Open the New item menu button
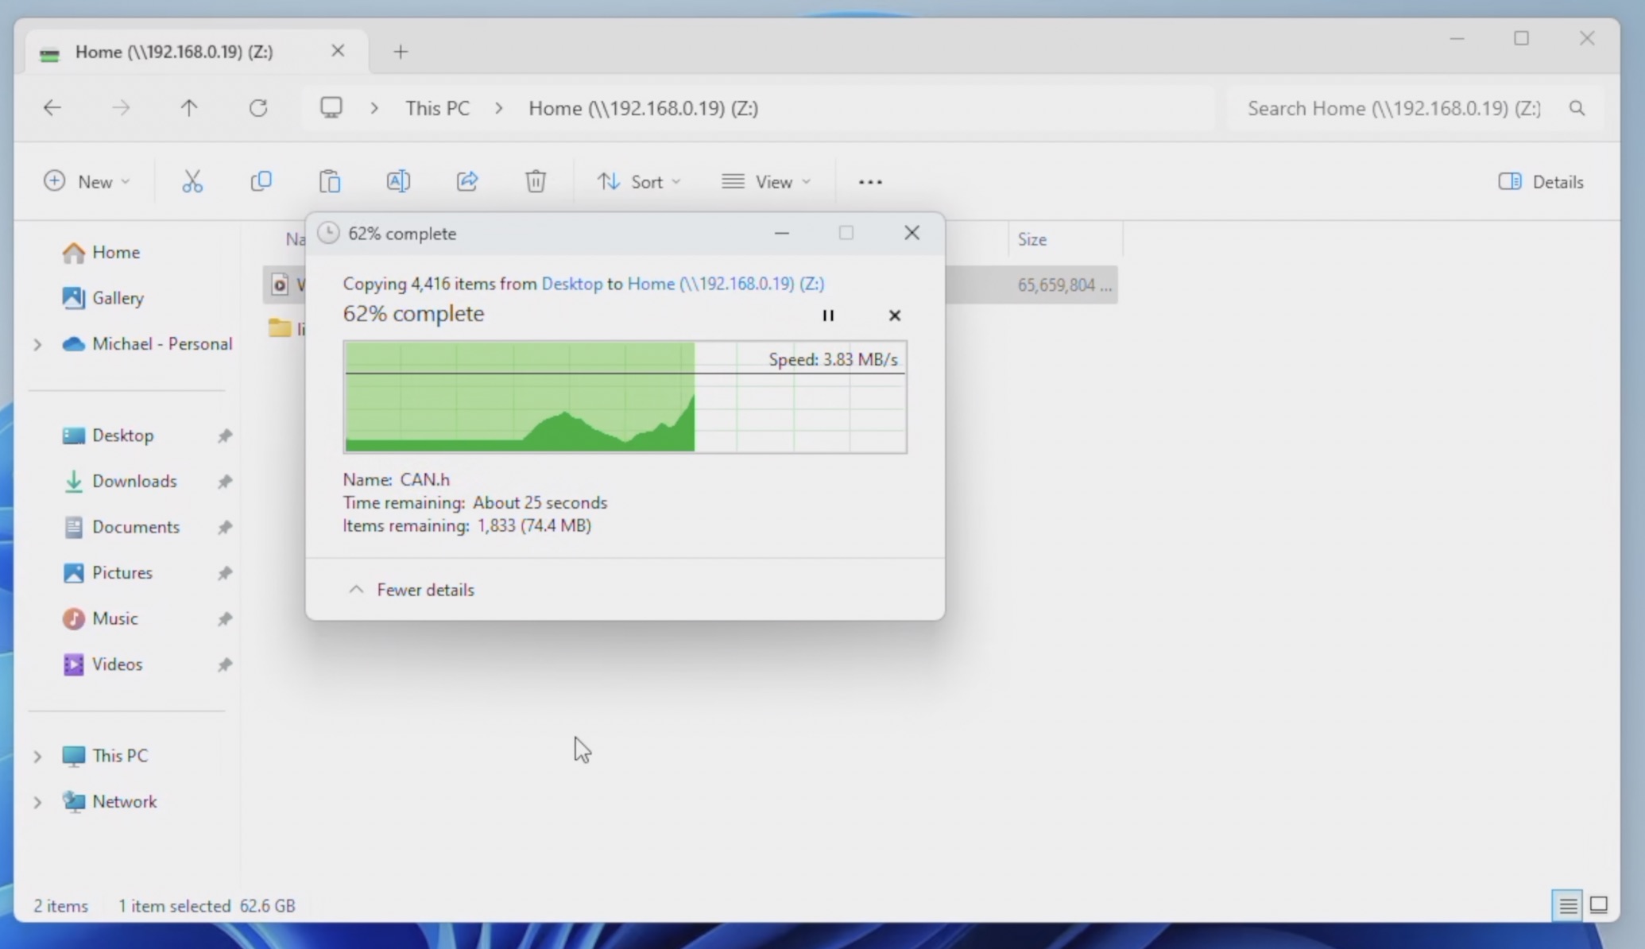Viewport: 1645px width, 949px height. coord(87,182)
